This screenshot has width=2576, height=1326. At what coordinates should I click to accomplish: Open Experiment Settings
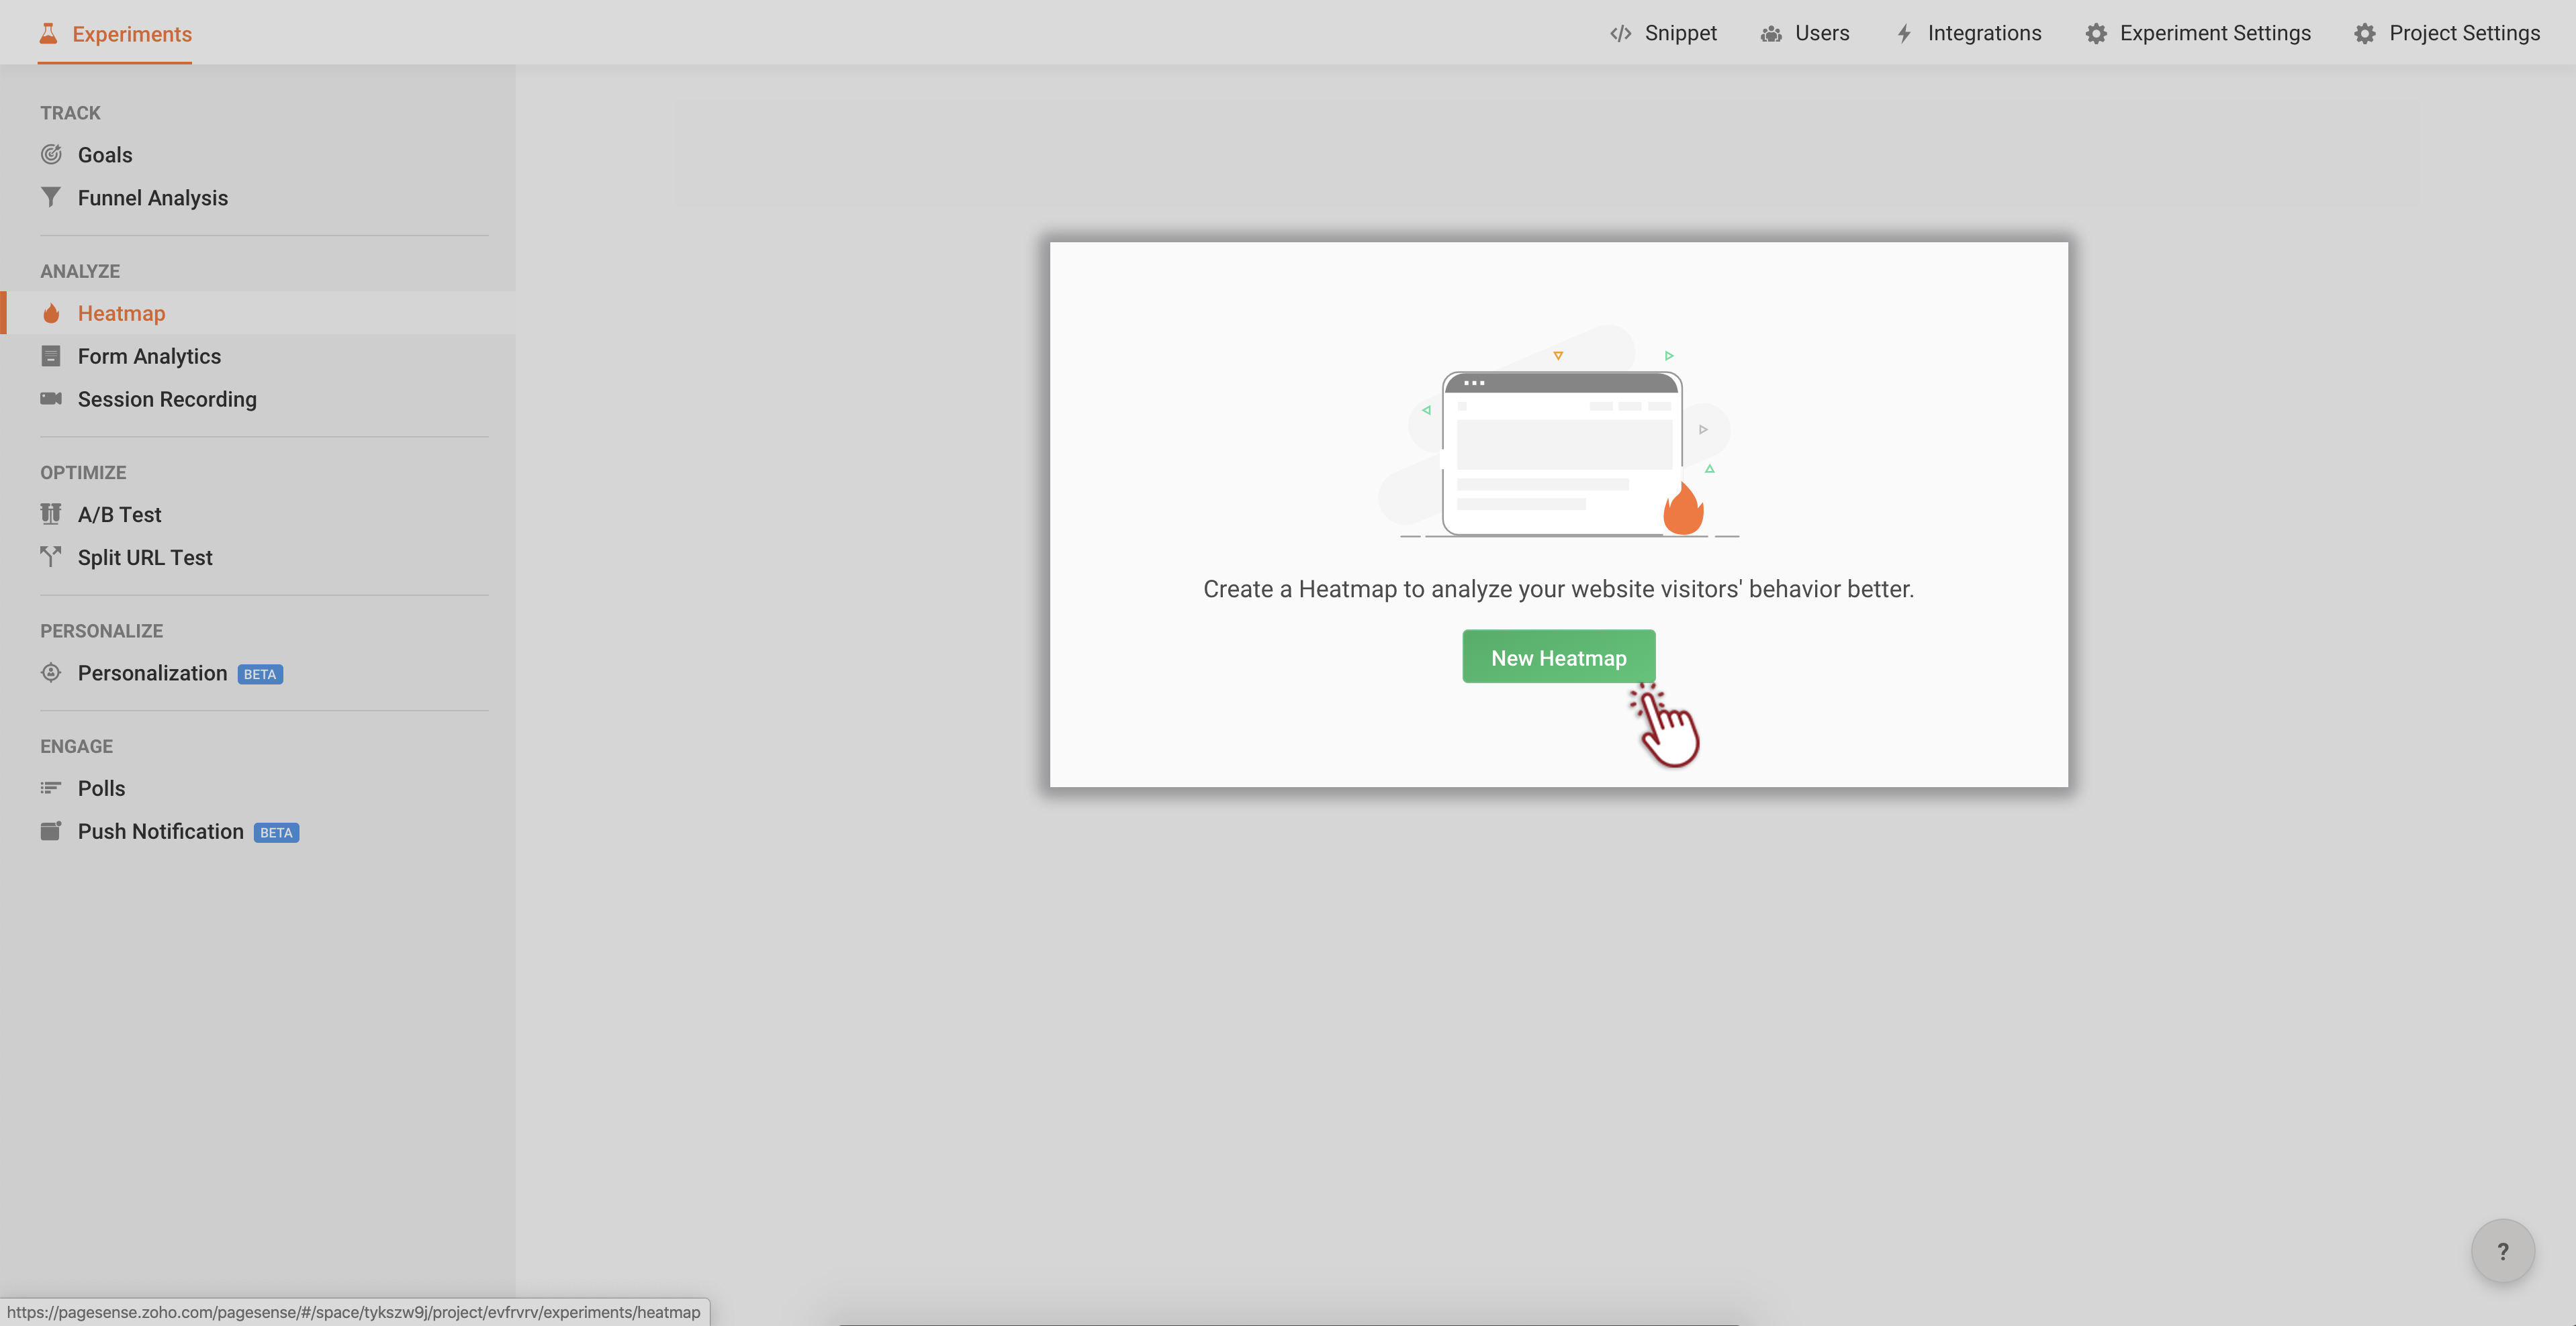coord(2198,33)
